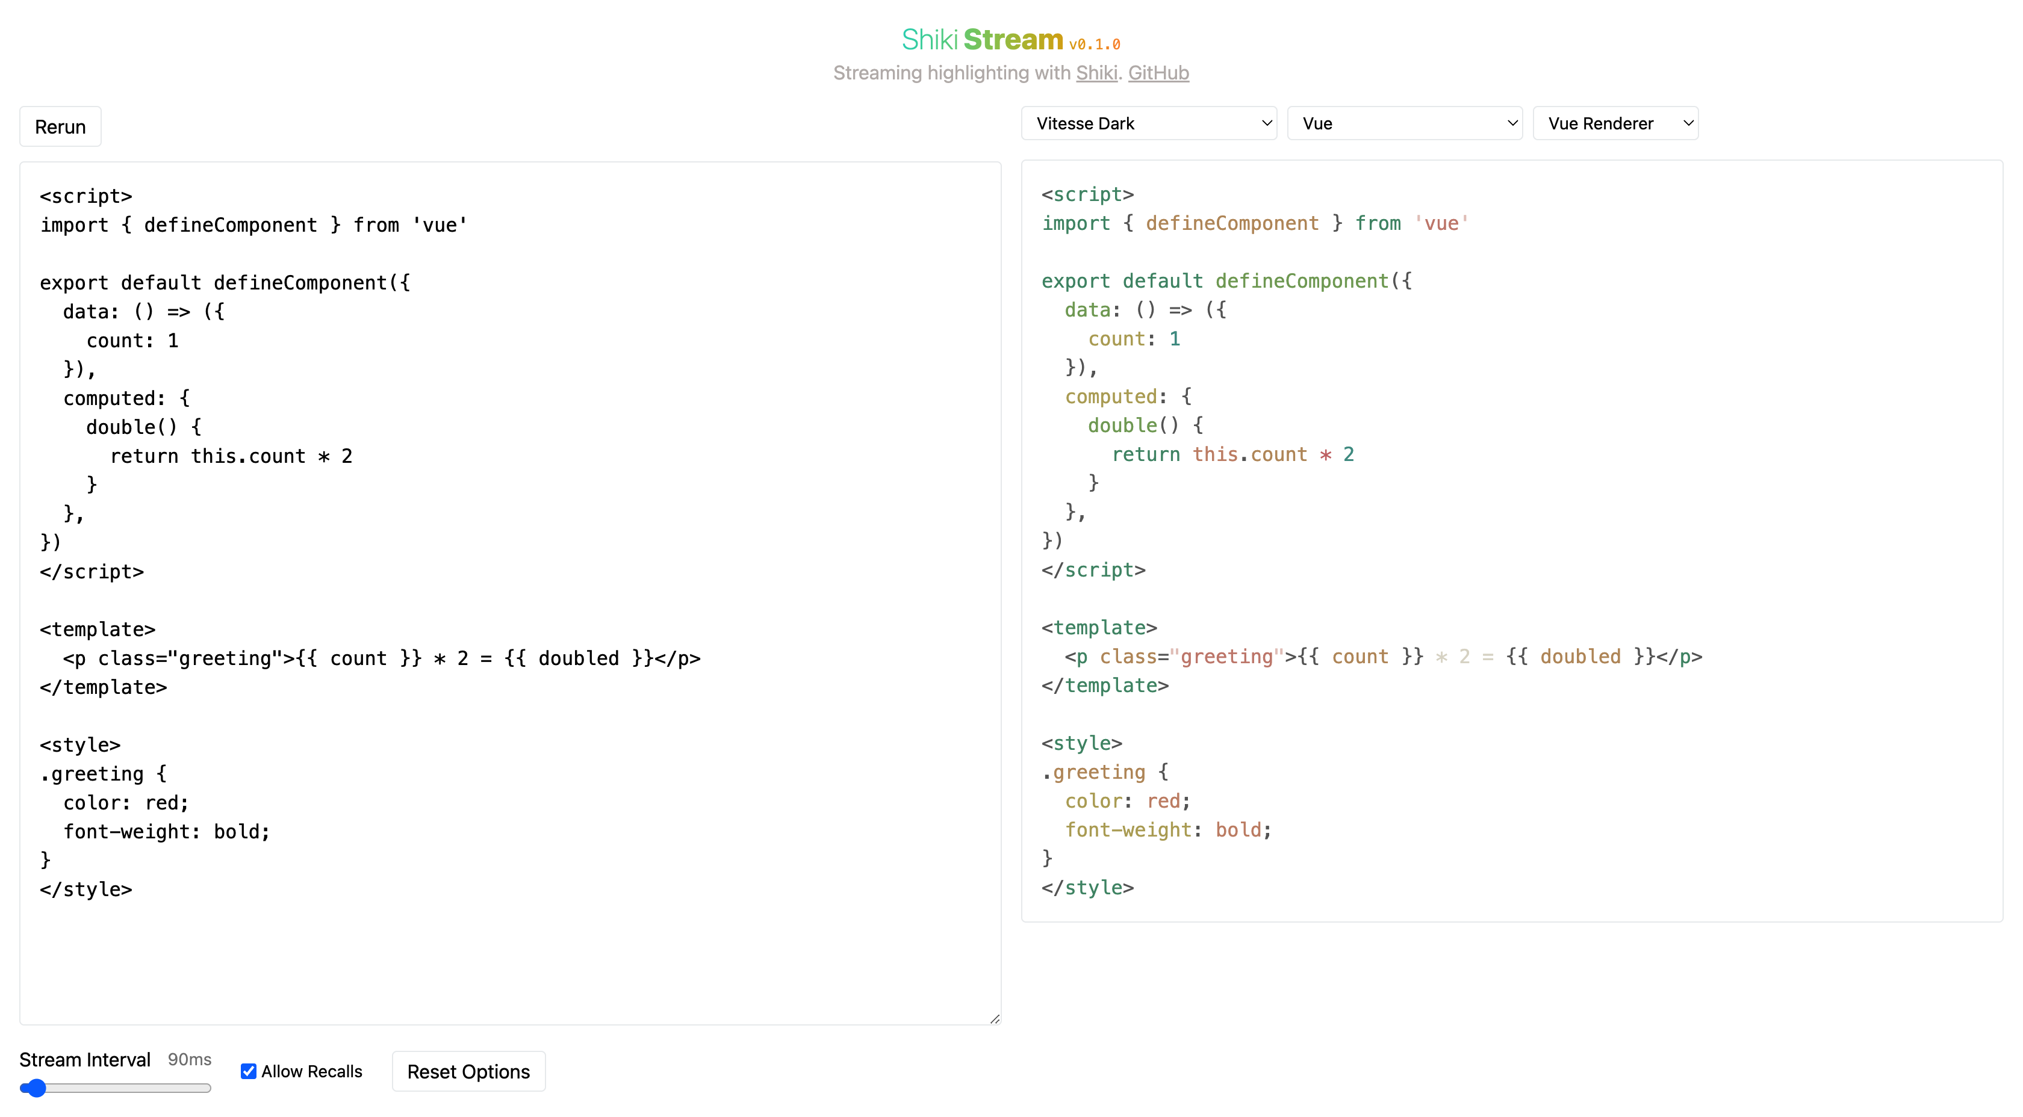Open the Vue Renderer dropdown

click(x=1615, y=123)
